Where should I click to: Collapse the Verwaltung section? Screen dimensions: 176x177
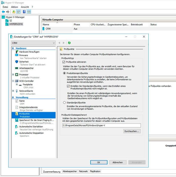tap(13, 97)
